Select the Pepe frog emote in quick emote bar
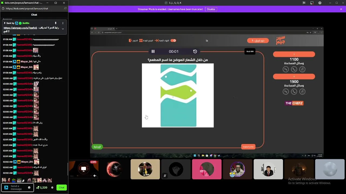 (x=14, y=180)
